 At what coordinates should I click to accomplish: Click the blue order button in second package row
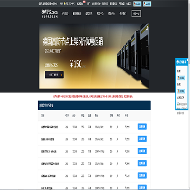coord(142,139)
